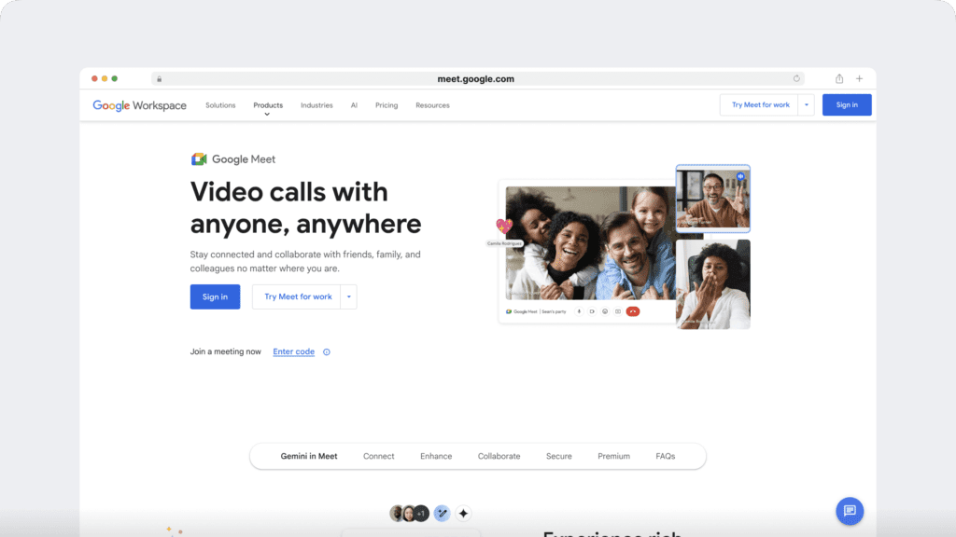The width and height of the screenshot is (956, 537).
Task: Click the Google Workspace logo
Action: tap(137, 105)
